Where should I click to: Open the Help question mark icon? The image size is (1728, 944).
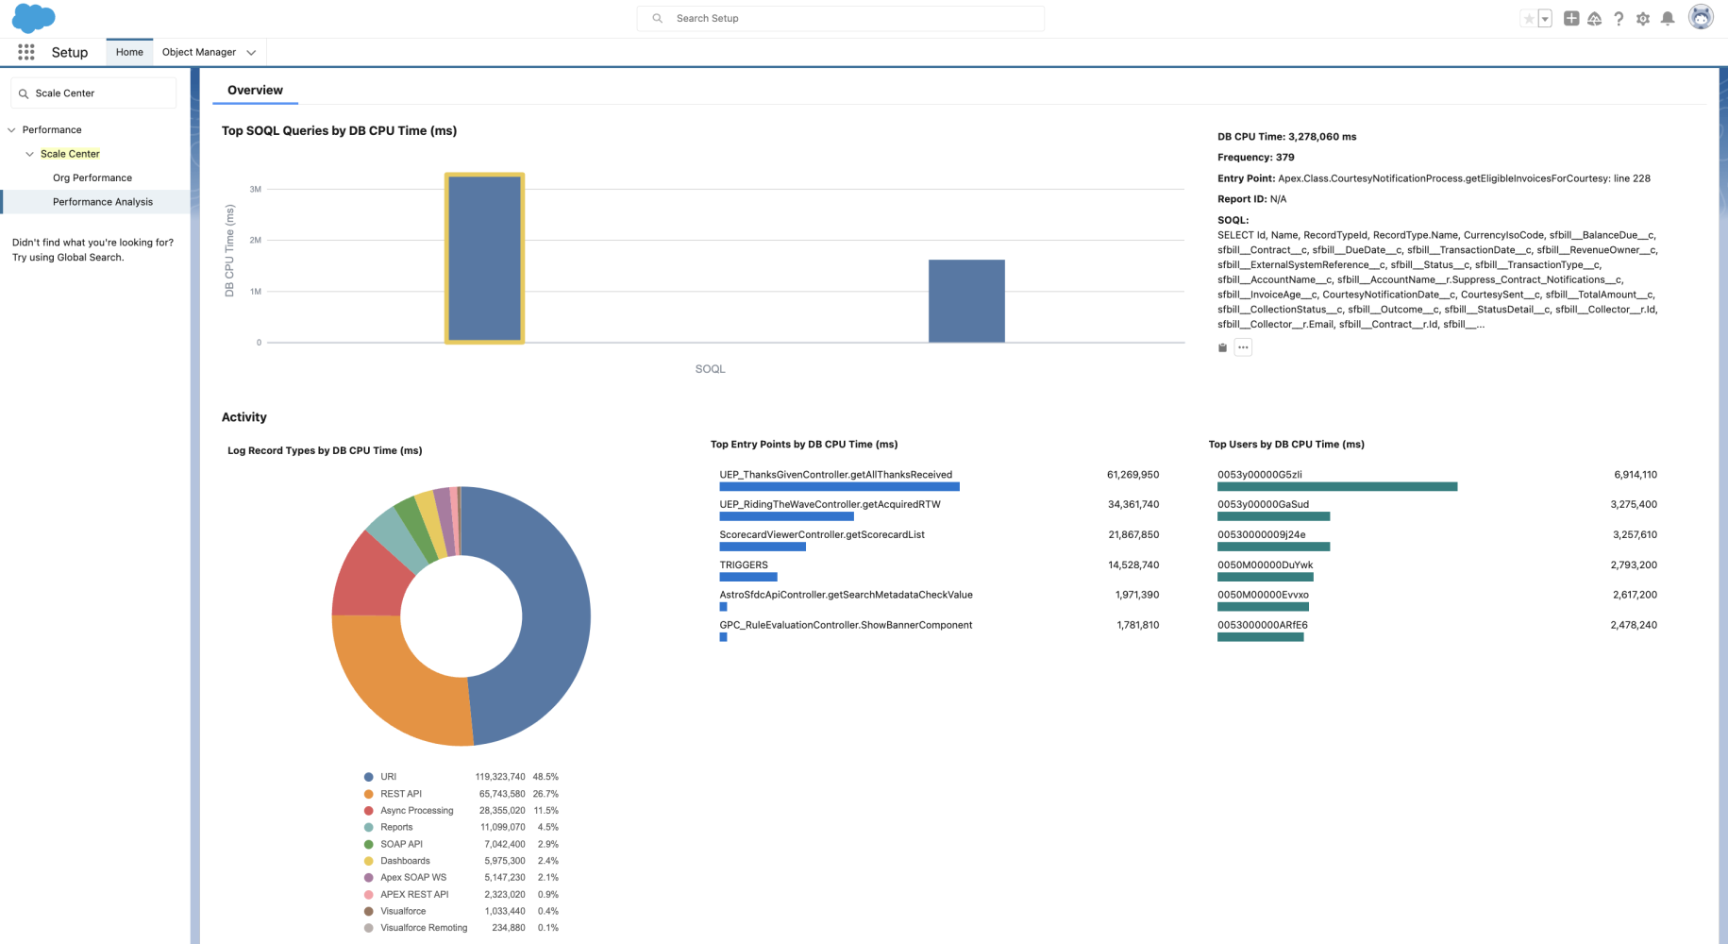(x=1619, y=18)
